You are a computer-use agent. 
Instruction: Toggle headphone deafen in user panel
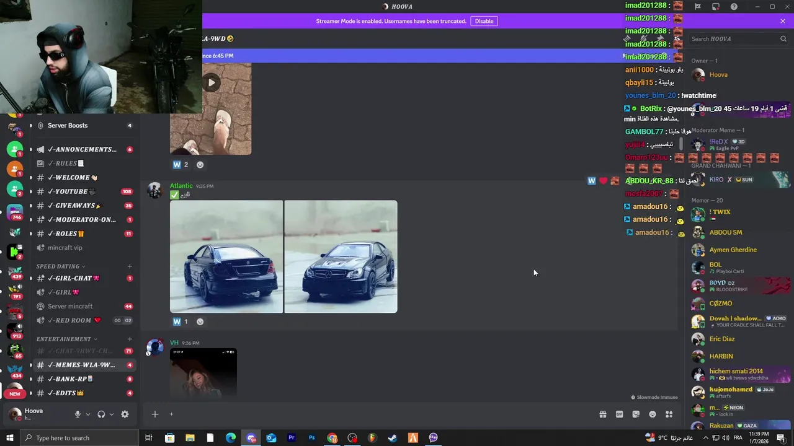[101, 414]
